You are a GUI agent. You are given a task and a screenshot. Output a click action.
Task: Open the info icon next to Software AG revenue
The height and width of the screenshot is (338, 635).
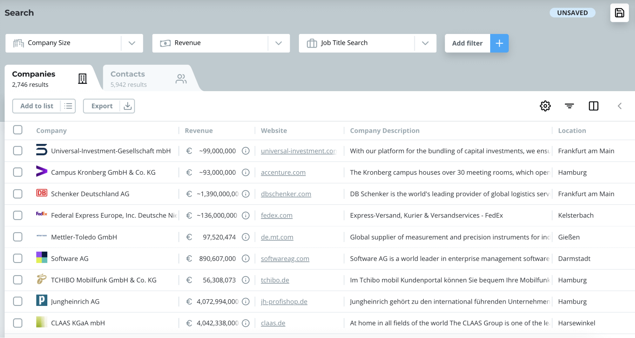pyautogui.click(x=246, y=258)
